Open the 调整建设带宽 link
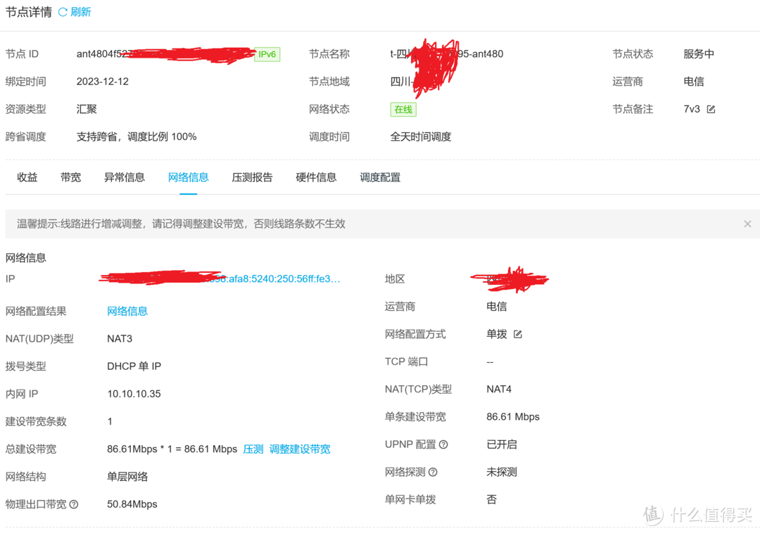This screenshot has height=533, width=760. click(299, 449)
